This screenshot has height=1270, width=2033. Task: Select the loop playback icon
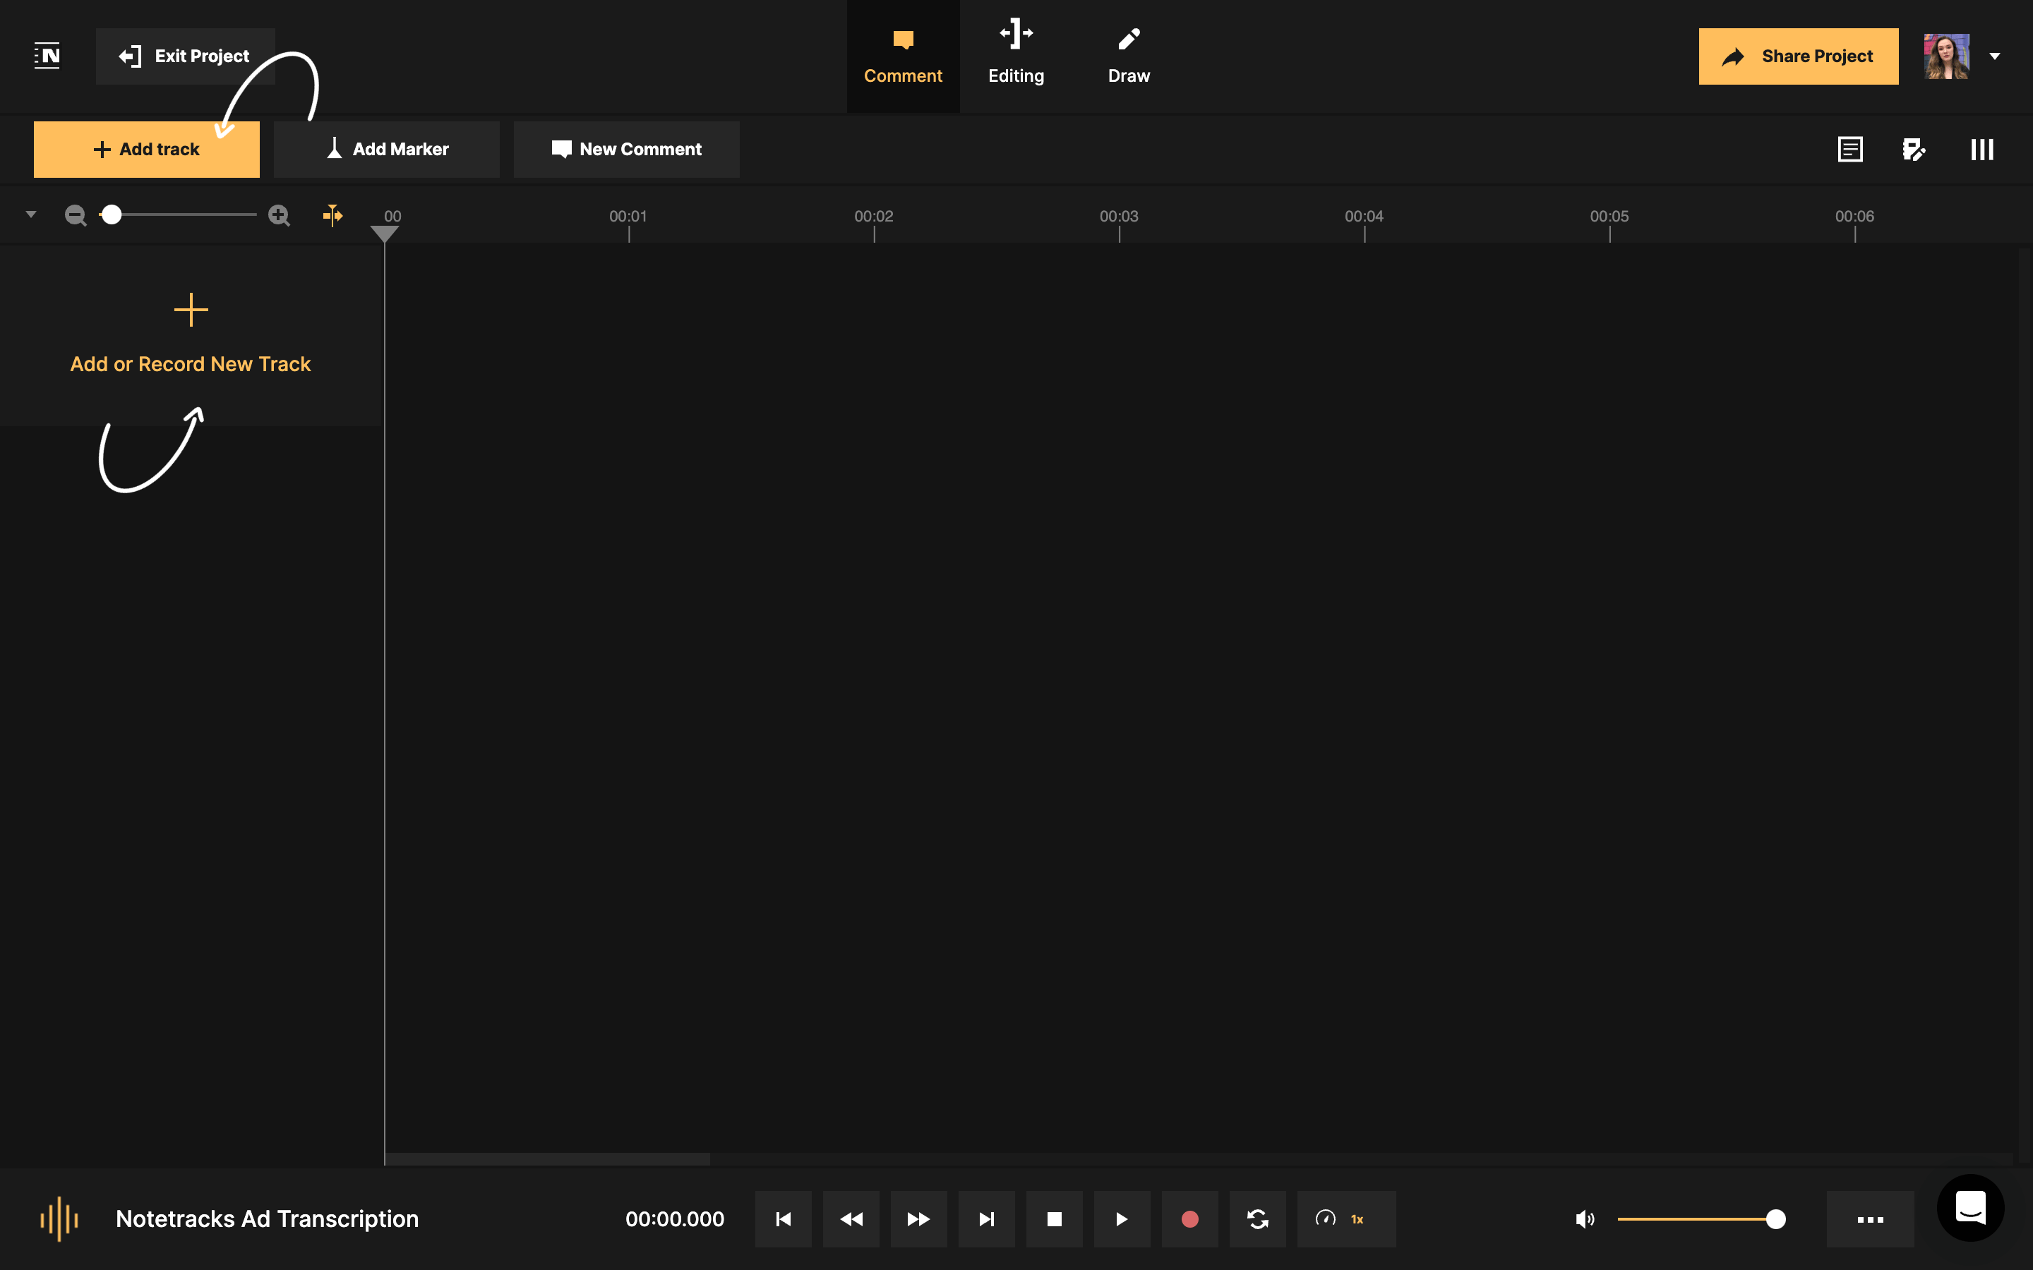[x=1258, y=1218]
